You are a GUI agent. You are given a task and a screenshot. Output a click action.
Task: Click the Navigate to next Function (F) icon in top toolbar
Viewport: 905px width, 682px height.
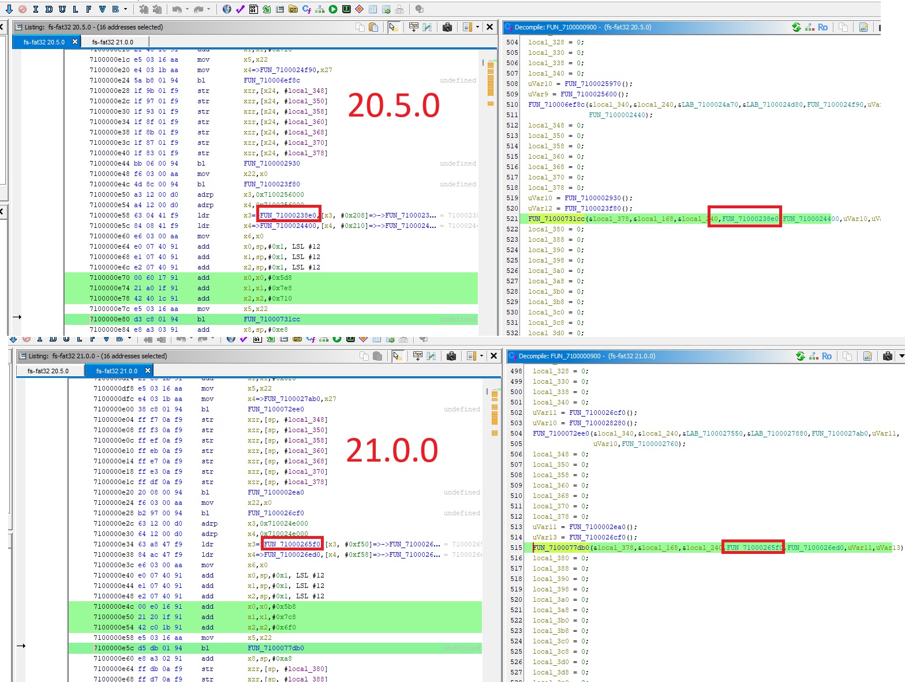point(88,9)
